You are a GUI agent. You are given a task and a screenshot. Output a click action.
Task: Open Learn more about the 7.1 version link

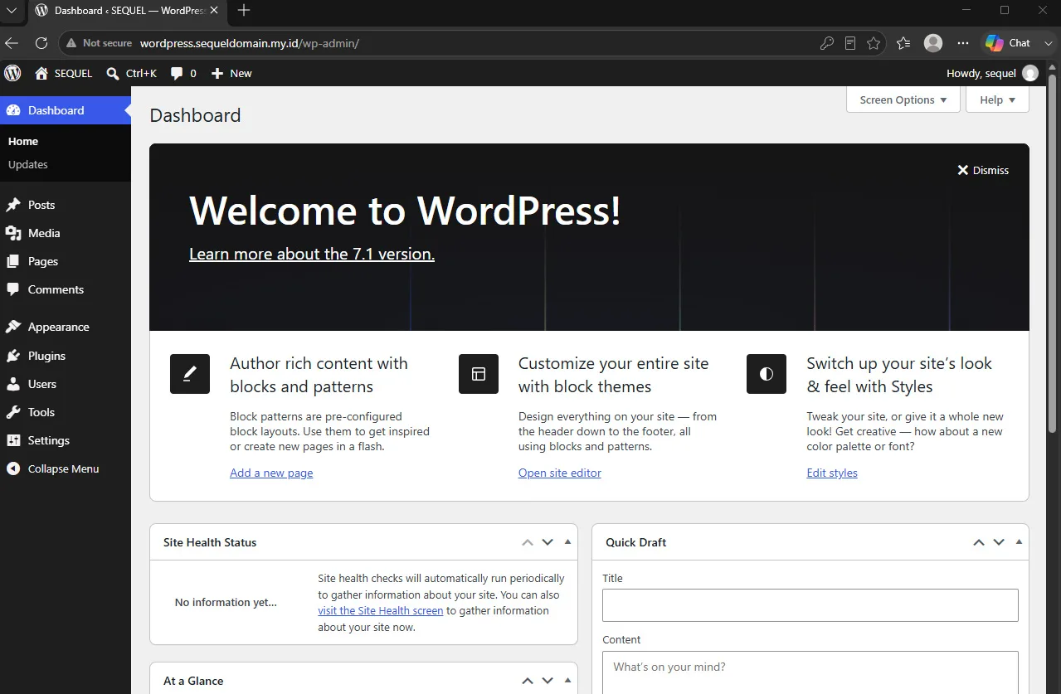[x=312, y=254]
